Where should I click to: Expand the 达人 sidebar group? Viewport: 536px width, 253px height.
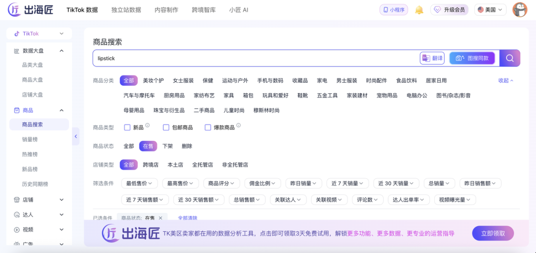pos(62,215)
